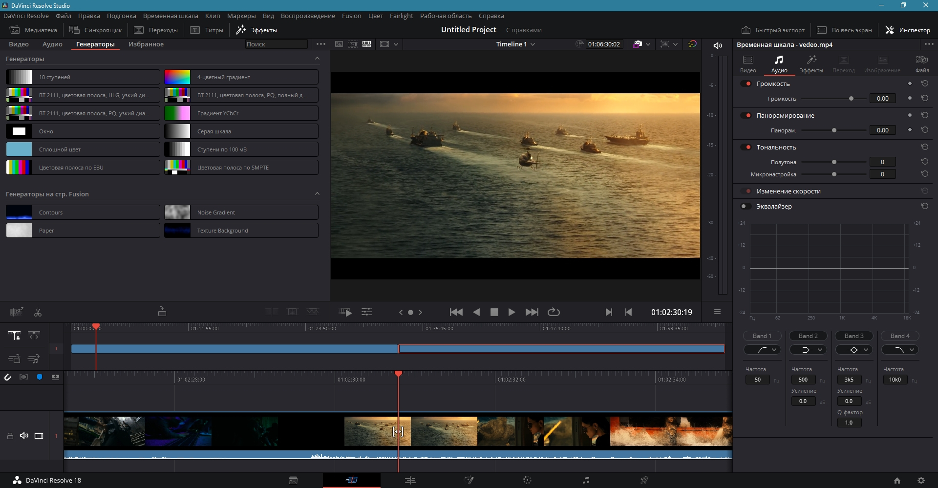Collapse Генераторы на стр. Fusion section
The image size is (938, 488).
[317, 193]
